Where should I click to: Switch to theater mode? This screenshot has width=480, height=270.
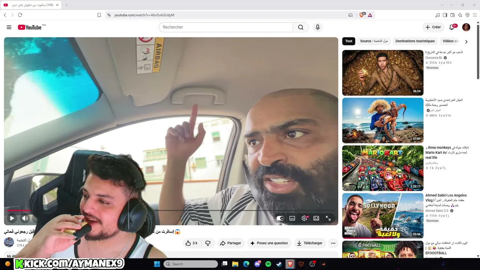(316, 218)
